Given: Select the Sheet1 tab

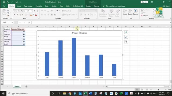Looking at the screenshot, I should click(17, 86).
